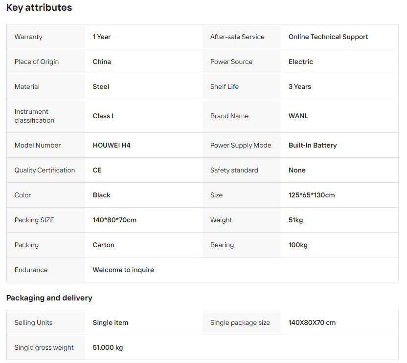This screenshot has height=363, width=407.
Task: Click the Size value 125*65*130cm
Action: 312,195
